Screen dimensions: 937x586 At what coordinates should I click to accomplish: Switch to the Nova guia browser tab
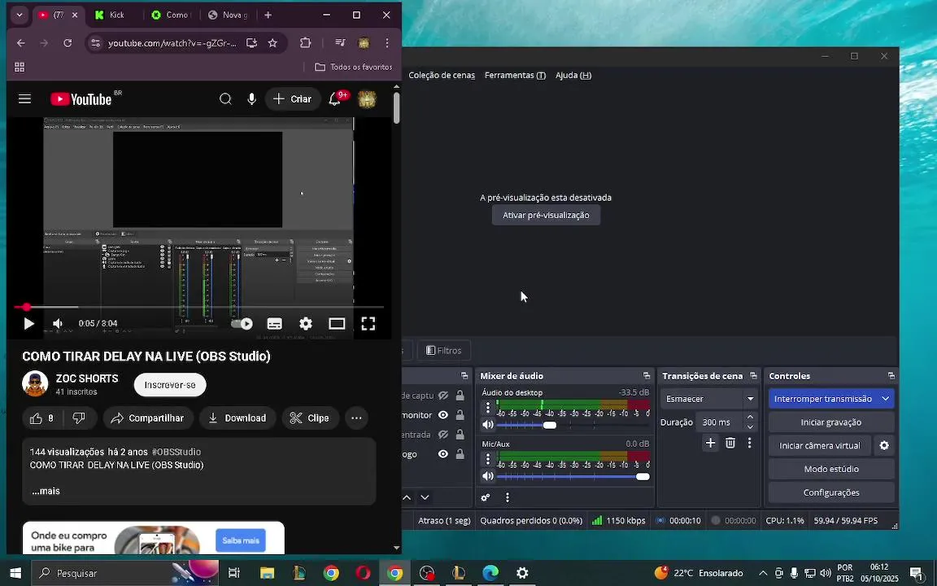coord(229,15)
